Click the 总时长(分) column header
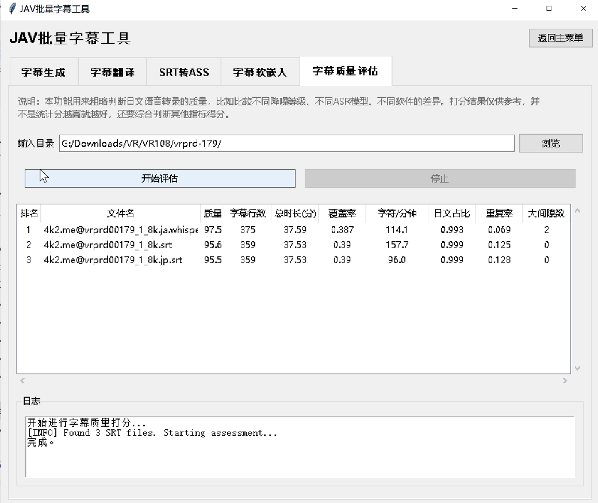The width and height of the screenshot is (598, 503). click(x=295, y=214)
